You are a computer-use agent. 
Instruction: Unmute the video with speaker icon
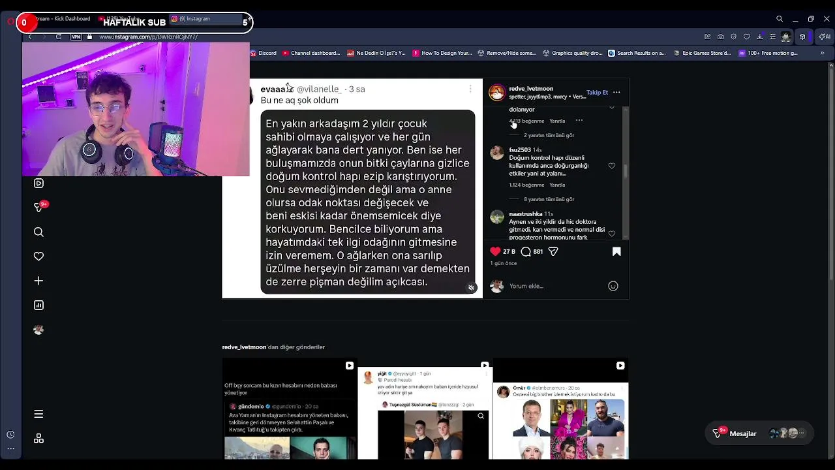(471, 288)
